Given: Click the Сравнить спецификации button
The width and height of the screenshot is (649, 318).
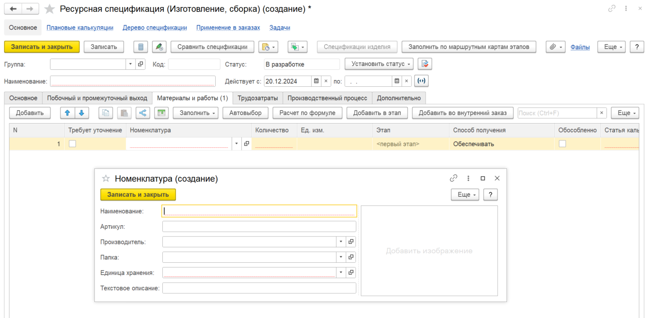Looking at the screenshot, I should 212,47.
